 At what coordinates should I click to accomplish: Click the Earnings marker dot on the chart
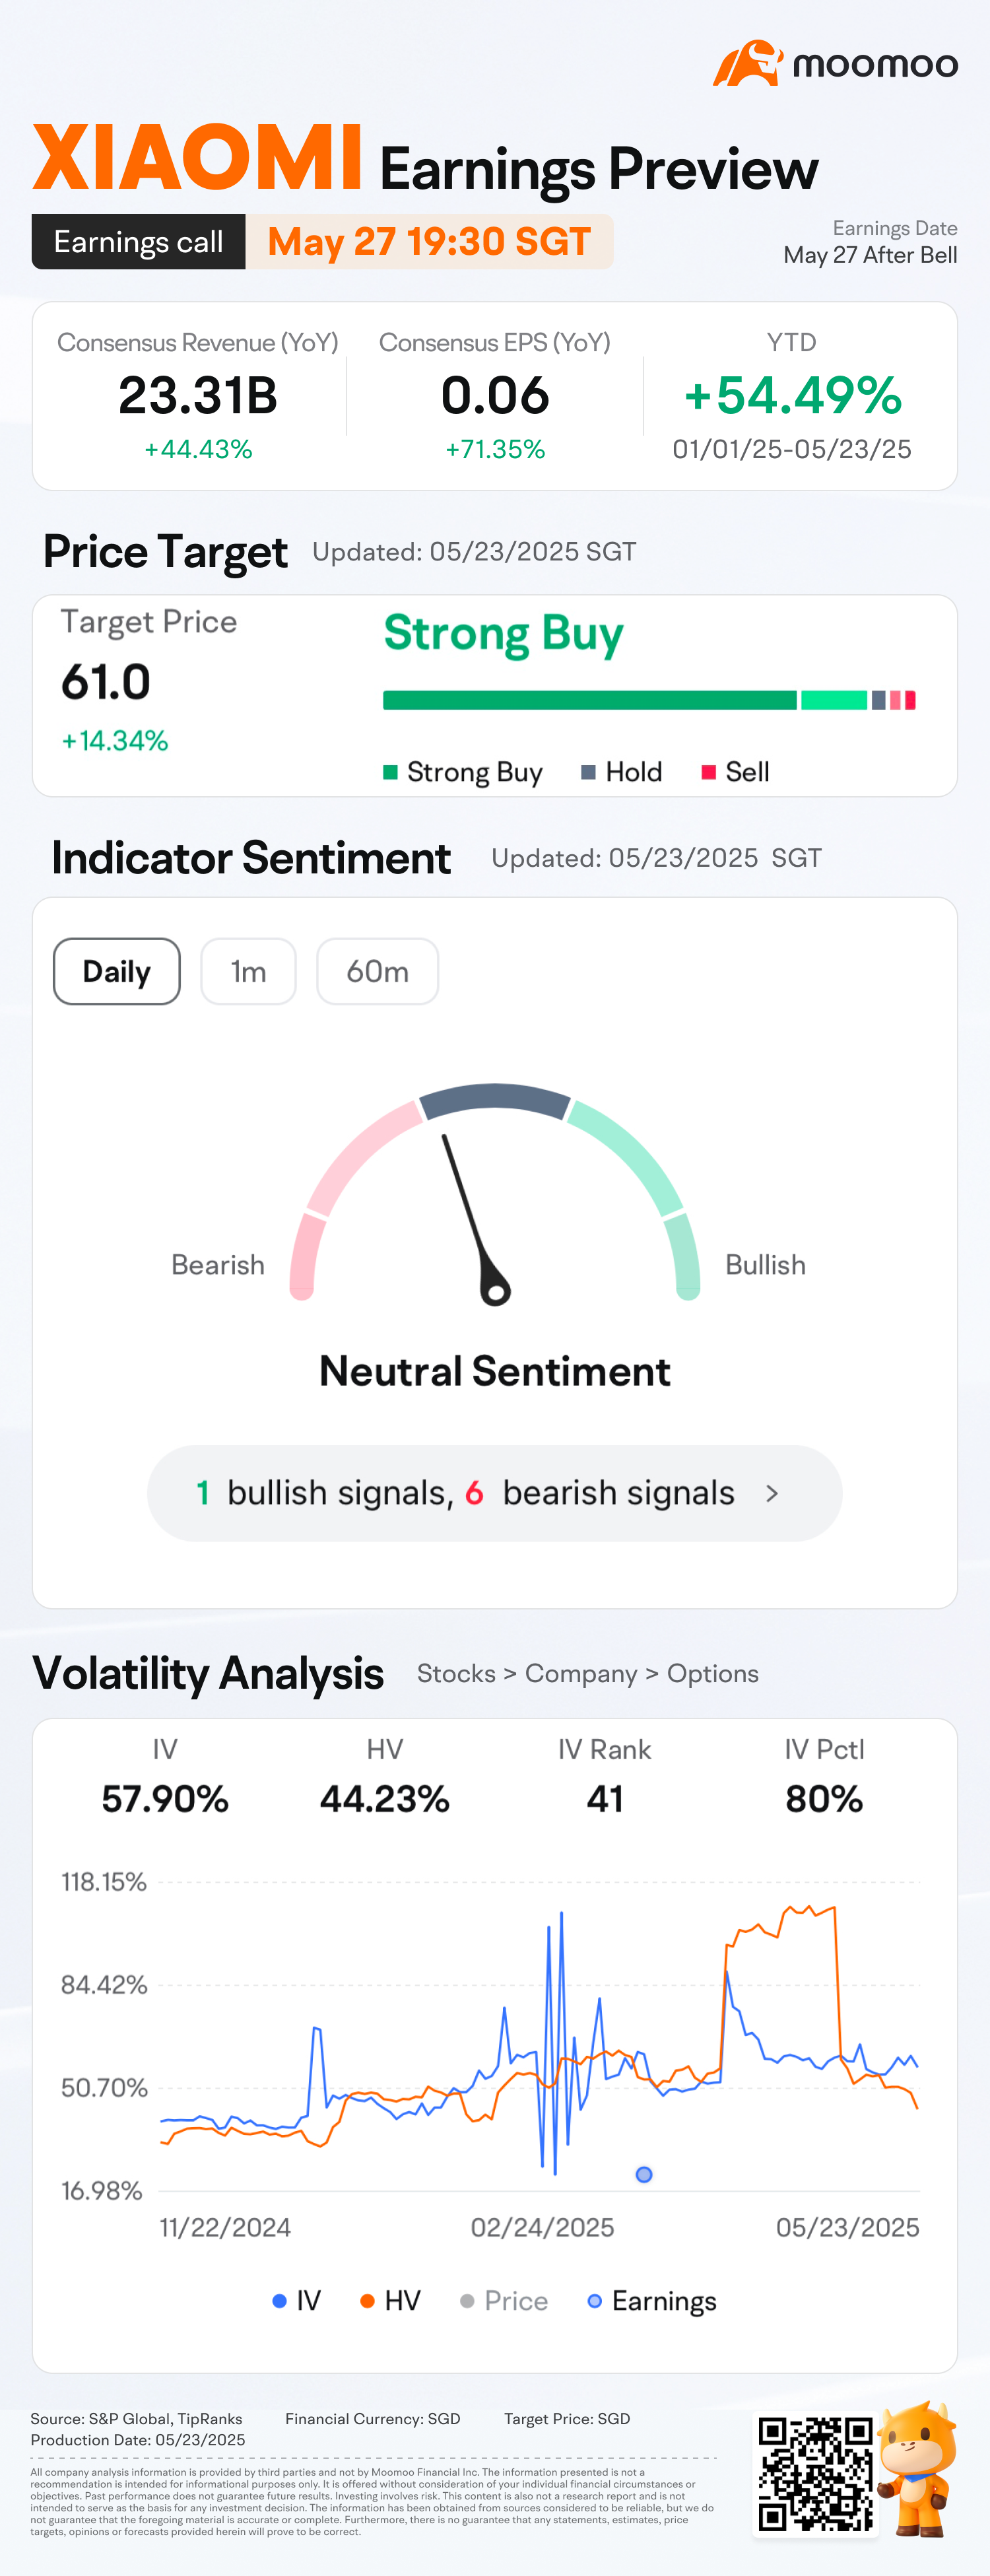click(644, 2175)
